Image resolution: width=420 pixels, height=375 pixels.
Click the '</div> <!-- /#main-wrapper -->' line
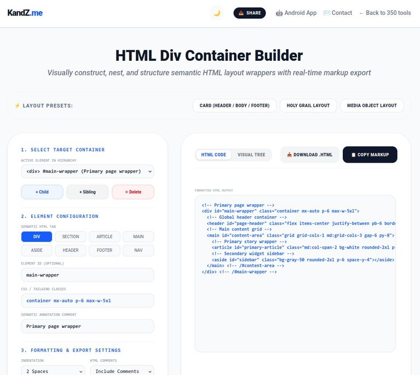pyautogui.click(x=239, y=272)
